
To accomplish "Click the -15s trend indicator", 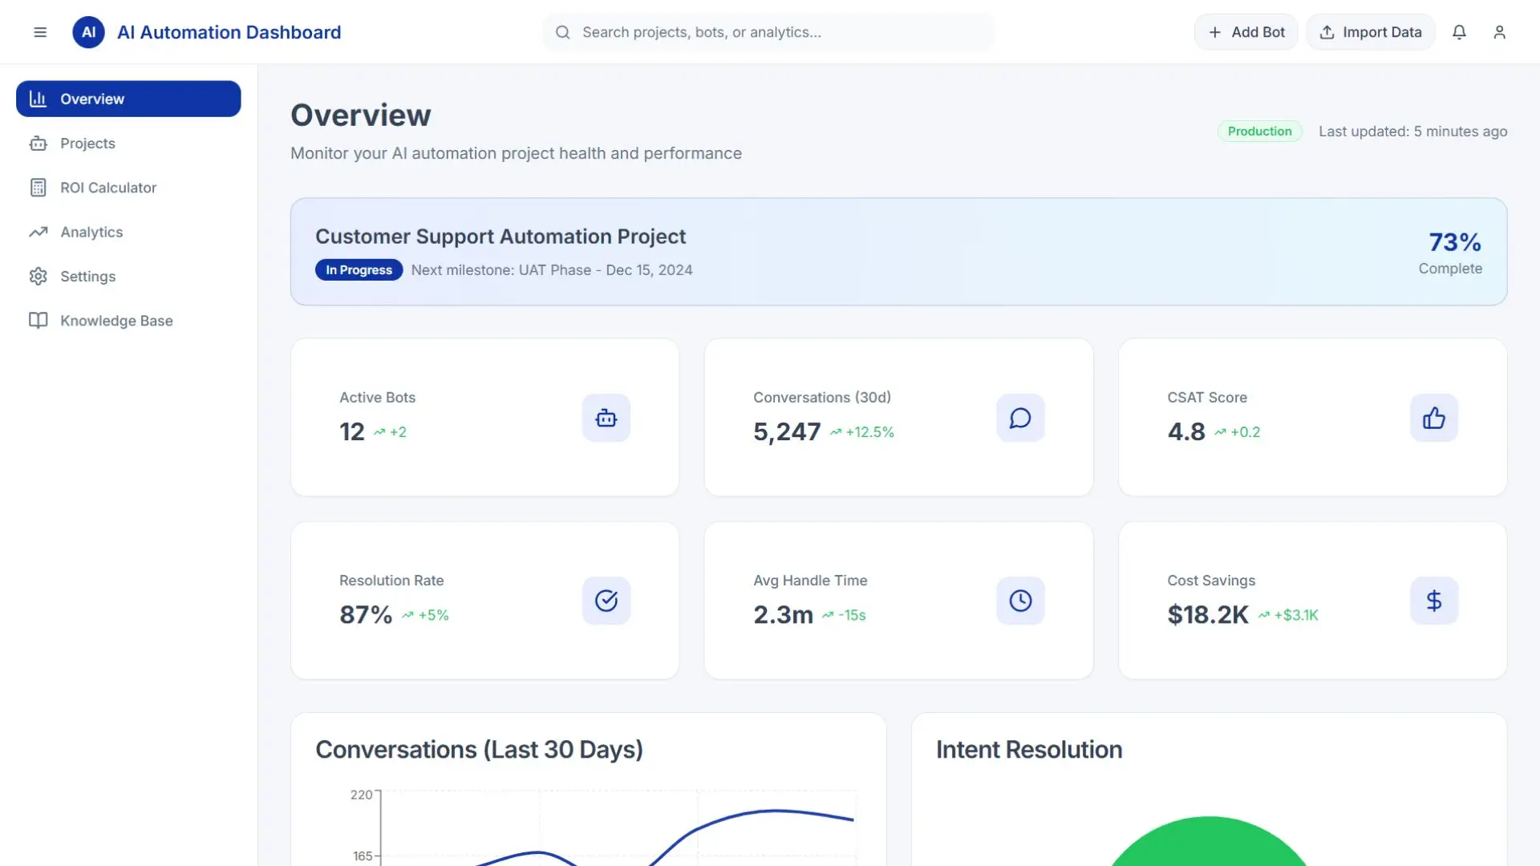I will 844,615.
